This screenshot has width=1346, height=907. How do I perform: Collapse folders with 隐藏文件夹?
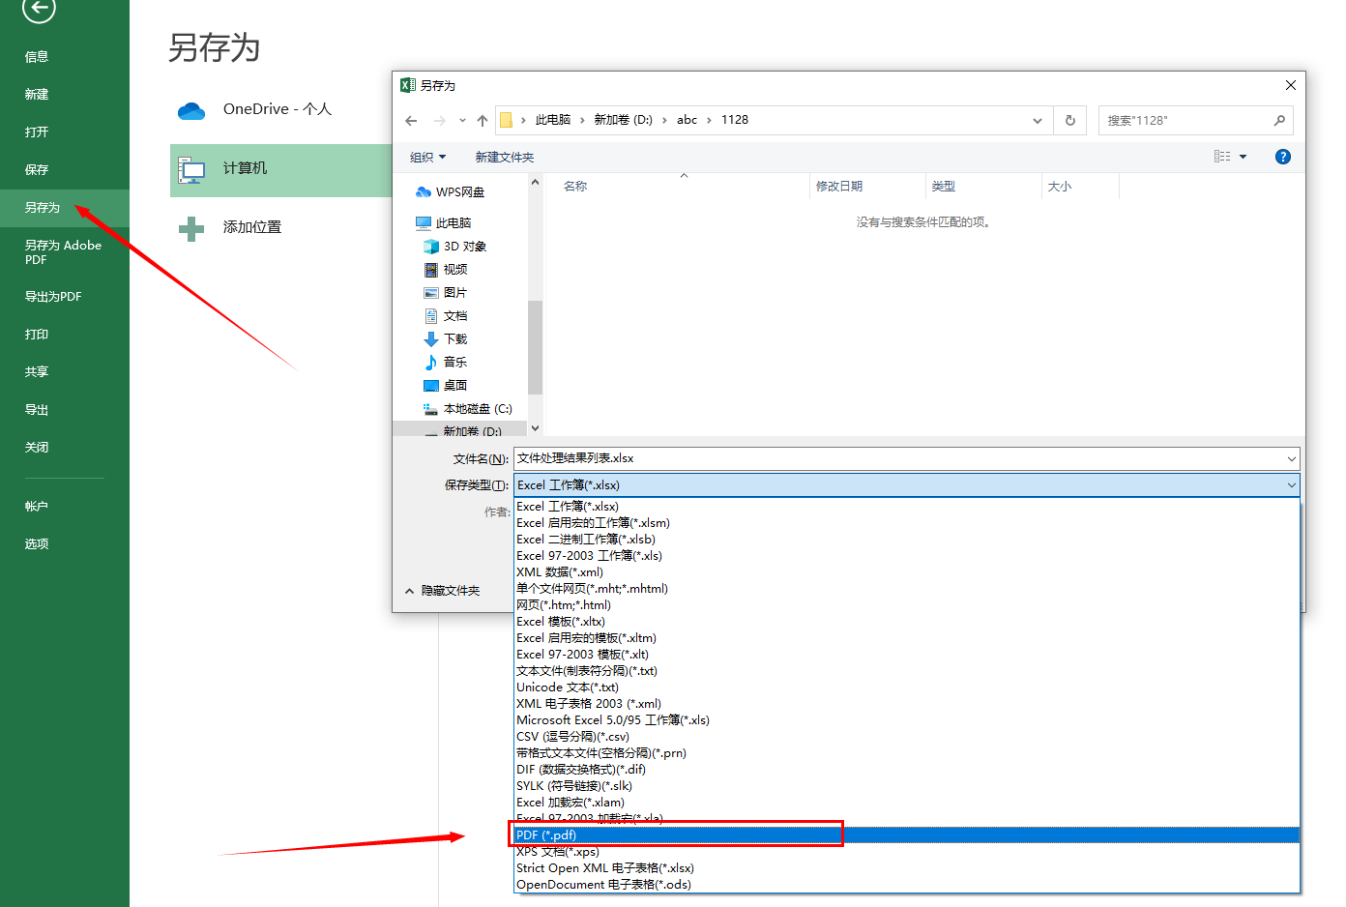[442, 591]
